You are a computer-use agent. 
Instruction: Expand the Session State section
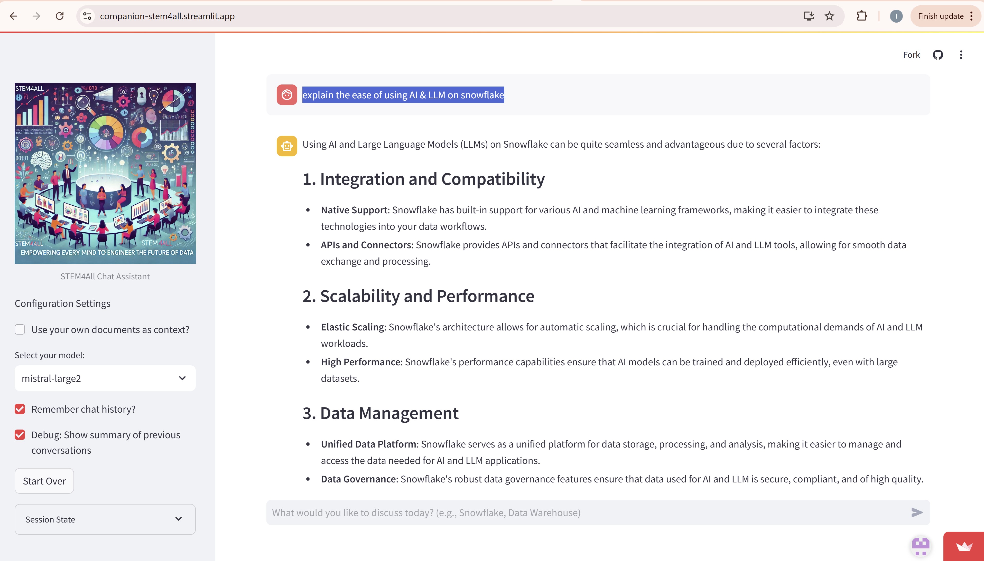coord(105,519)
